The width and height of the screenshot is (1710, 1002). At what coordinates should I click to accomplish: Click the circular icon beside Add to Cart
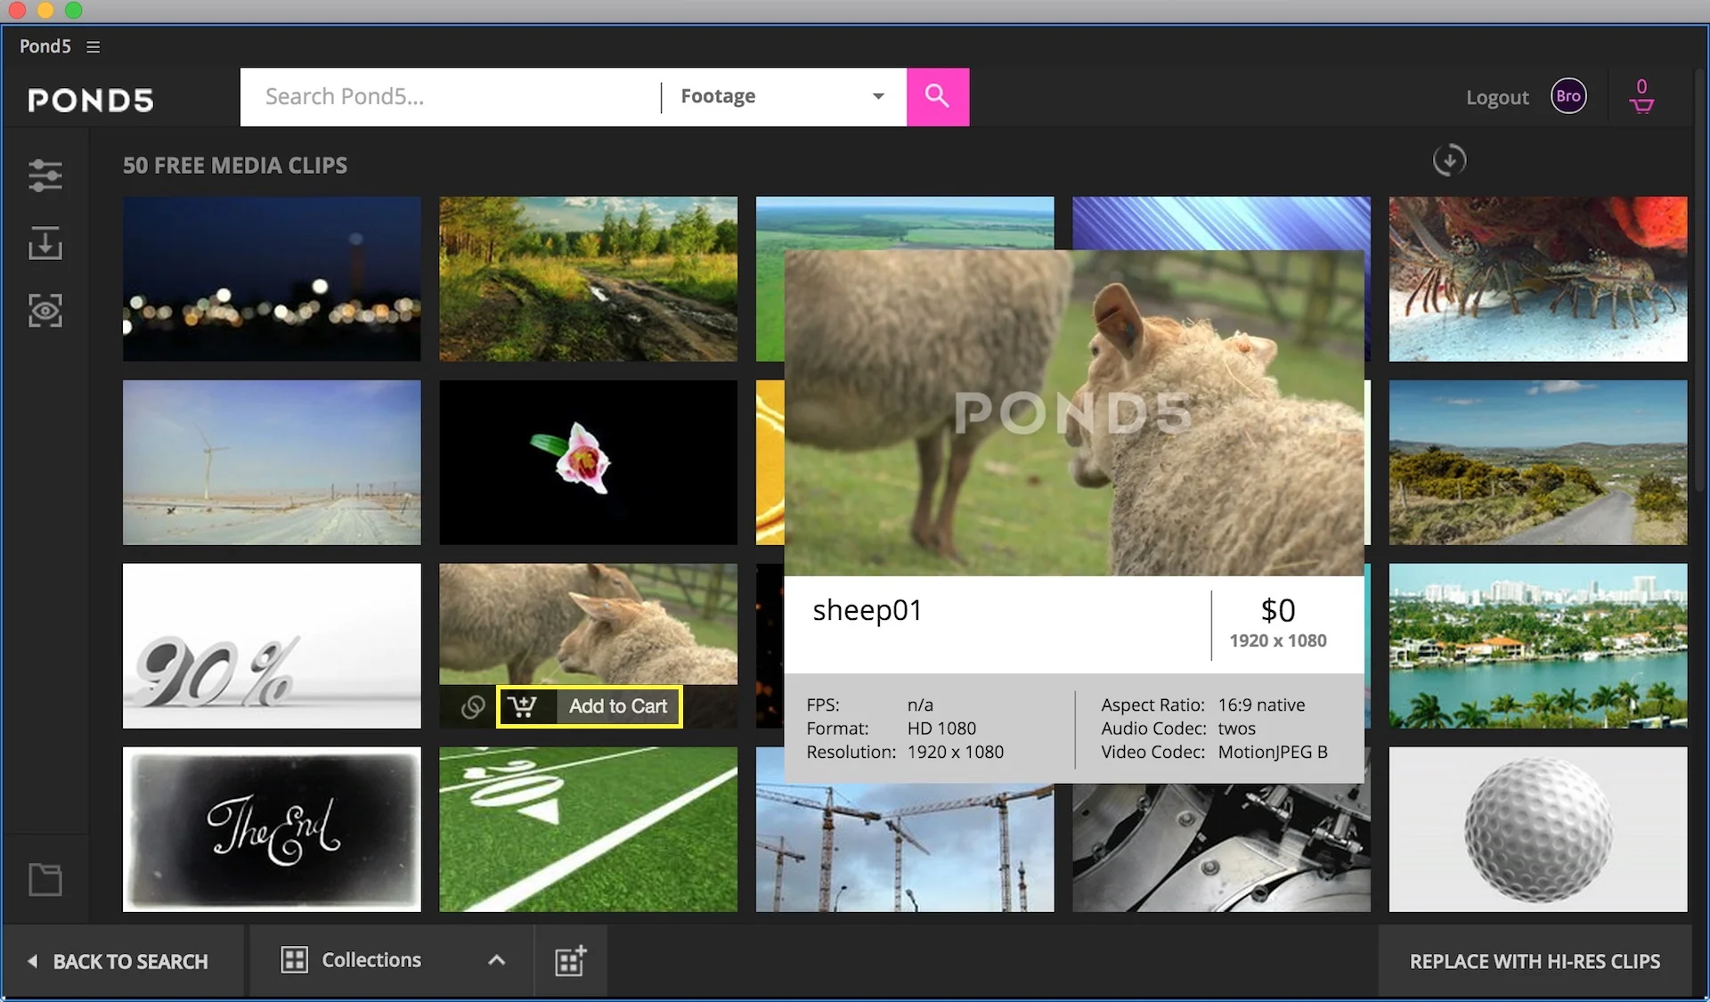tap(473, 707)
